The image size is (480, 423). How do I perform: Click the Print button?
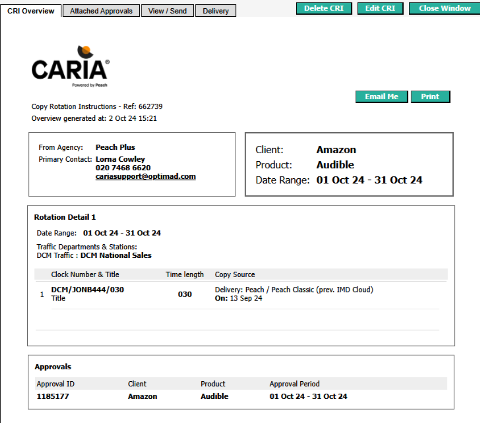(430, 97)
